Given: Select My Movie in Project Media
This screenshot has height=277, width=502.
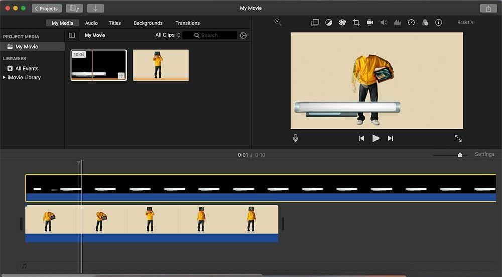Looking at the screenshot, I should point(32,47).
